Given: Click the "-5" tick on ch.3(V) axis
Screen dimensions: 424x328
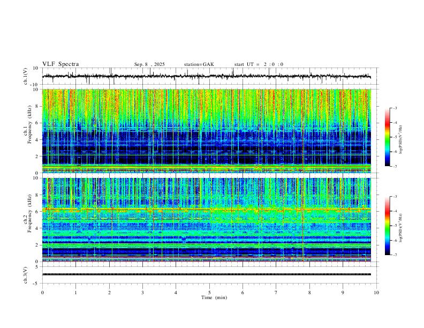Looking at the screenshot, I should [x=36, y=284].
